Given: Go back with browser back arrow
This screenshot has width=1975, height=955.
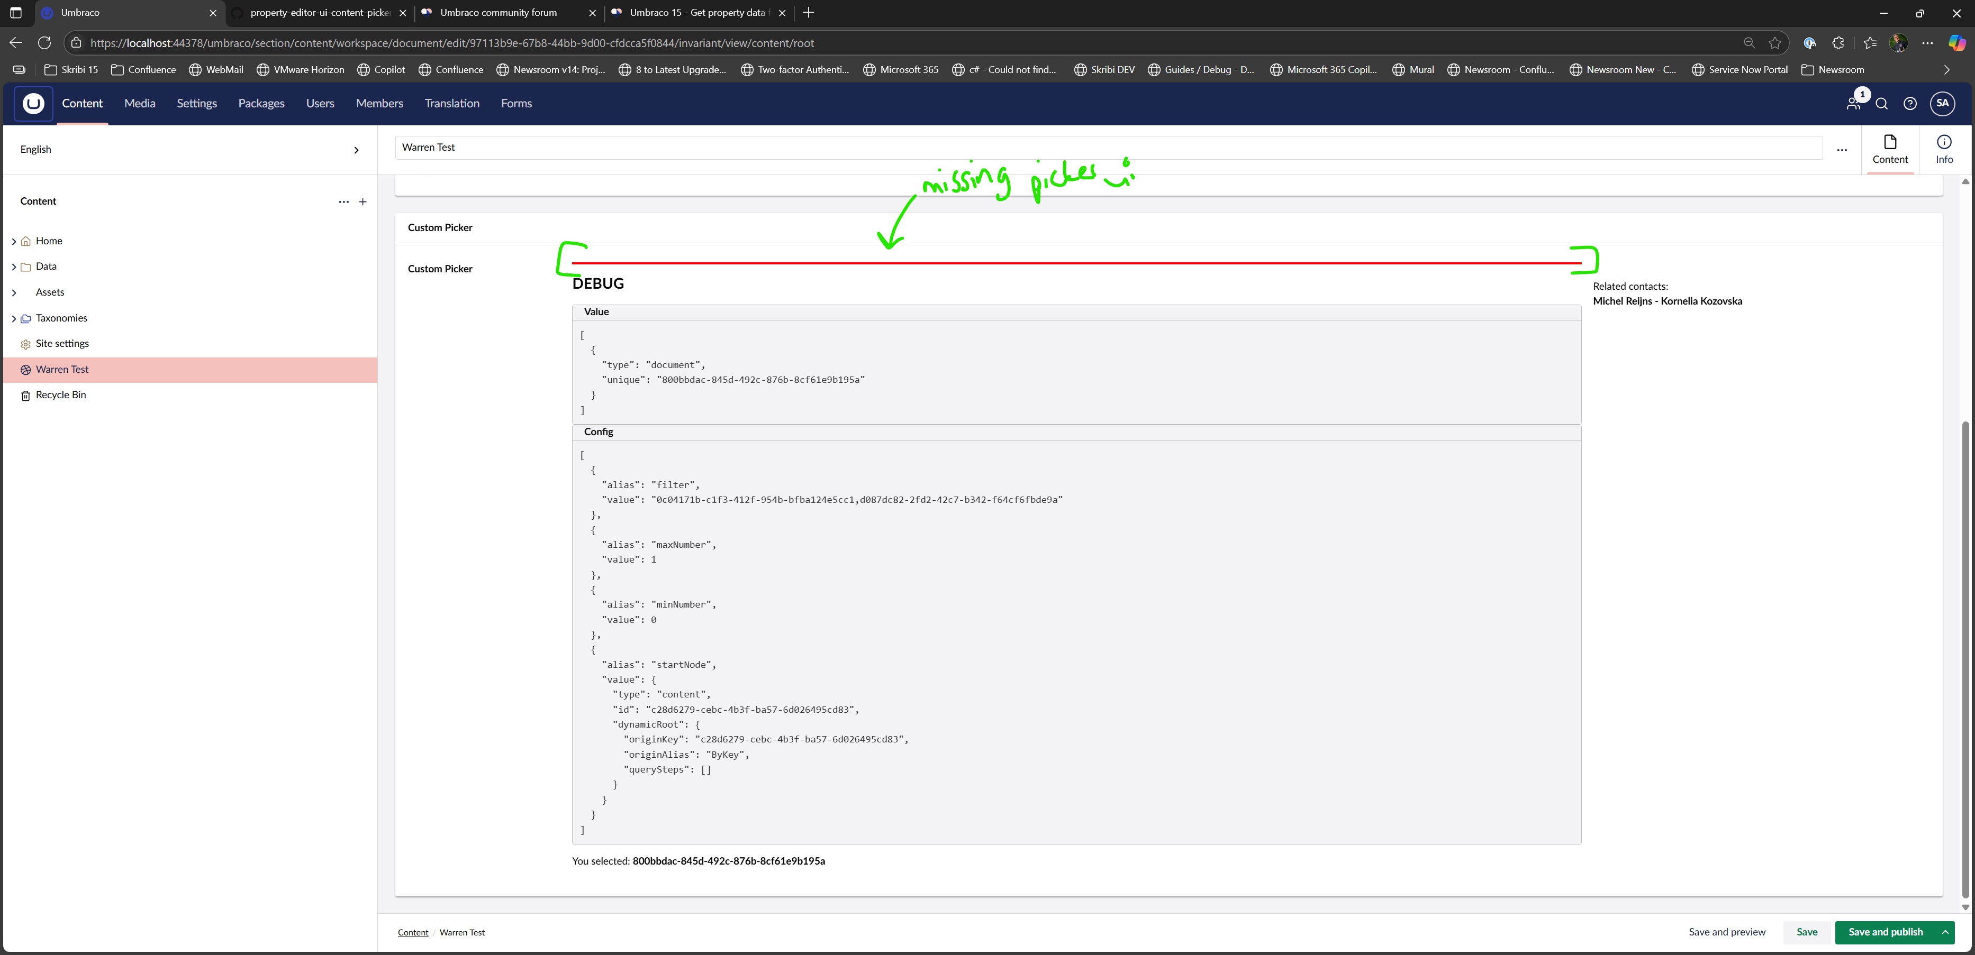Looking at the screenshot, I should tap(15, 43).
